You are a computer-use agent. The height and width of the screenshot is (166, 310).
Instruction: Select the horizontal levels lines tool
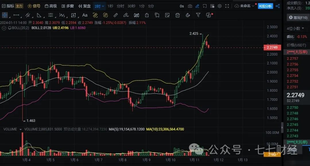tap(51, 15)
